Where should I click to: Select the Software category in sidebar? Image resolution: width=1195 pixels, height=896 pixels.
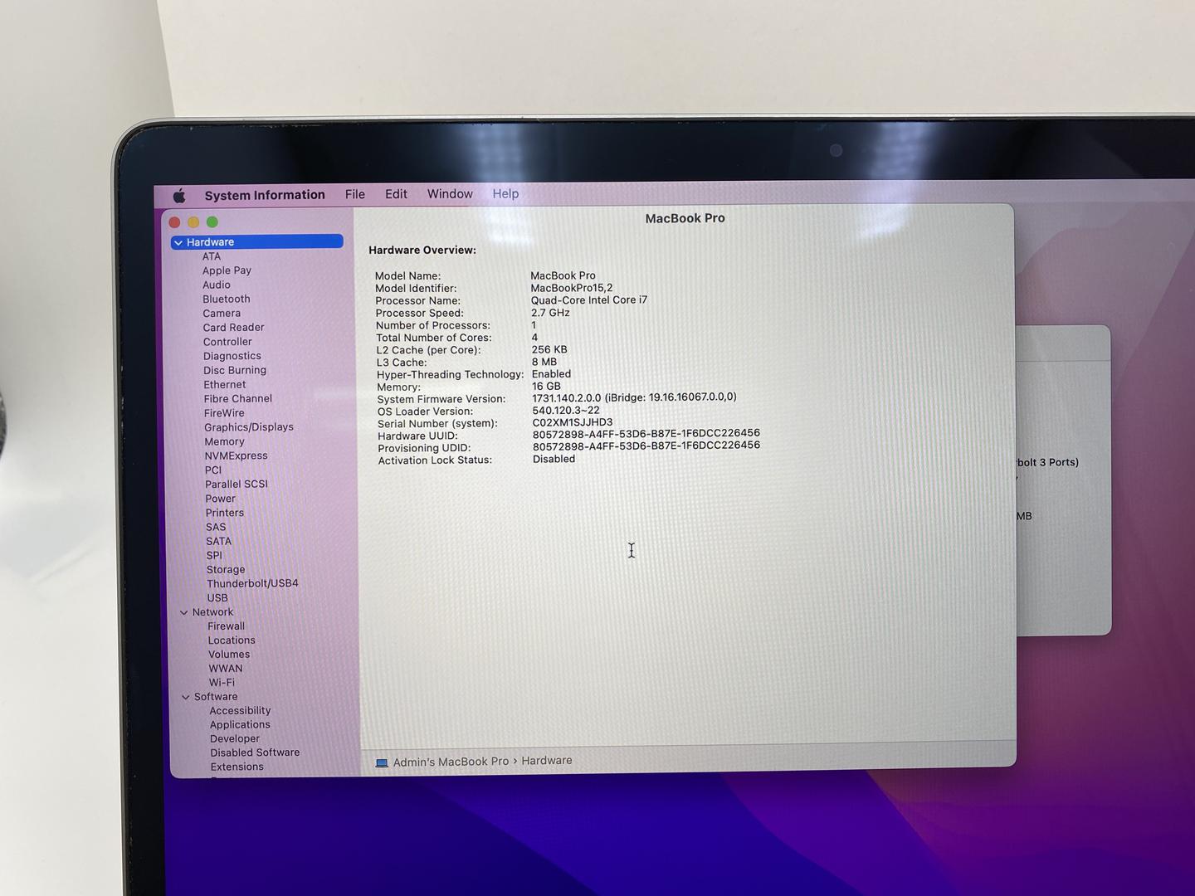[x=216, y=697]
